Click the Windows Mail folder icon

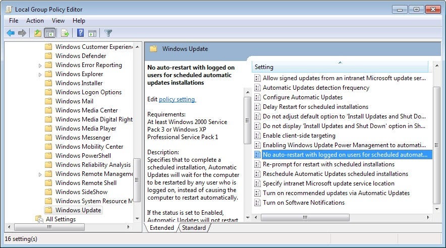tap(48, 101)
